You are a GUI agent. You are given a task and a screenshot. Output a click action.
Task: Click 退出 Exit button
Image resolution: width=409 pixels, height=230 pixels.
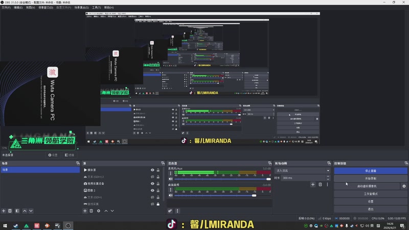click(x=370, y=209)
